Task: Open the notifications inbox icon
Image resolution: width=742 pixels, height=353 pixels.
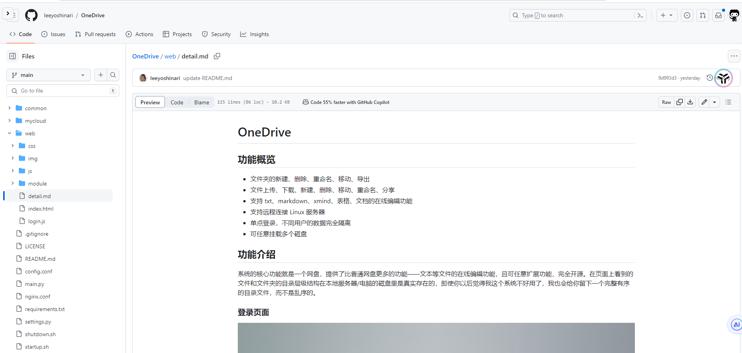Action: (x=718, y=15)
